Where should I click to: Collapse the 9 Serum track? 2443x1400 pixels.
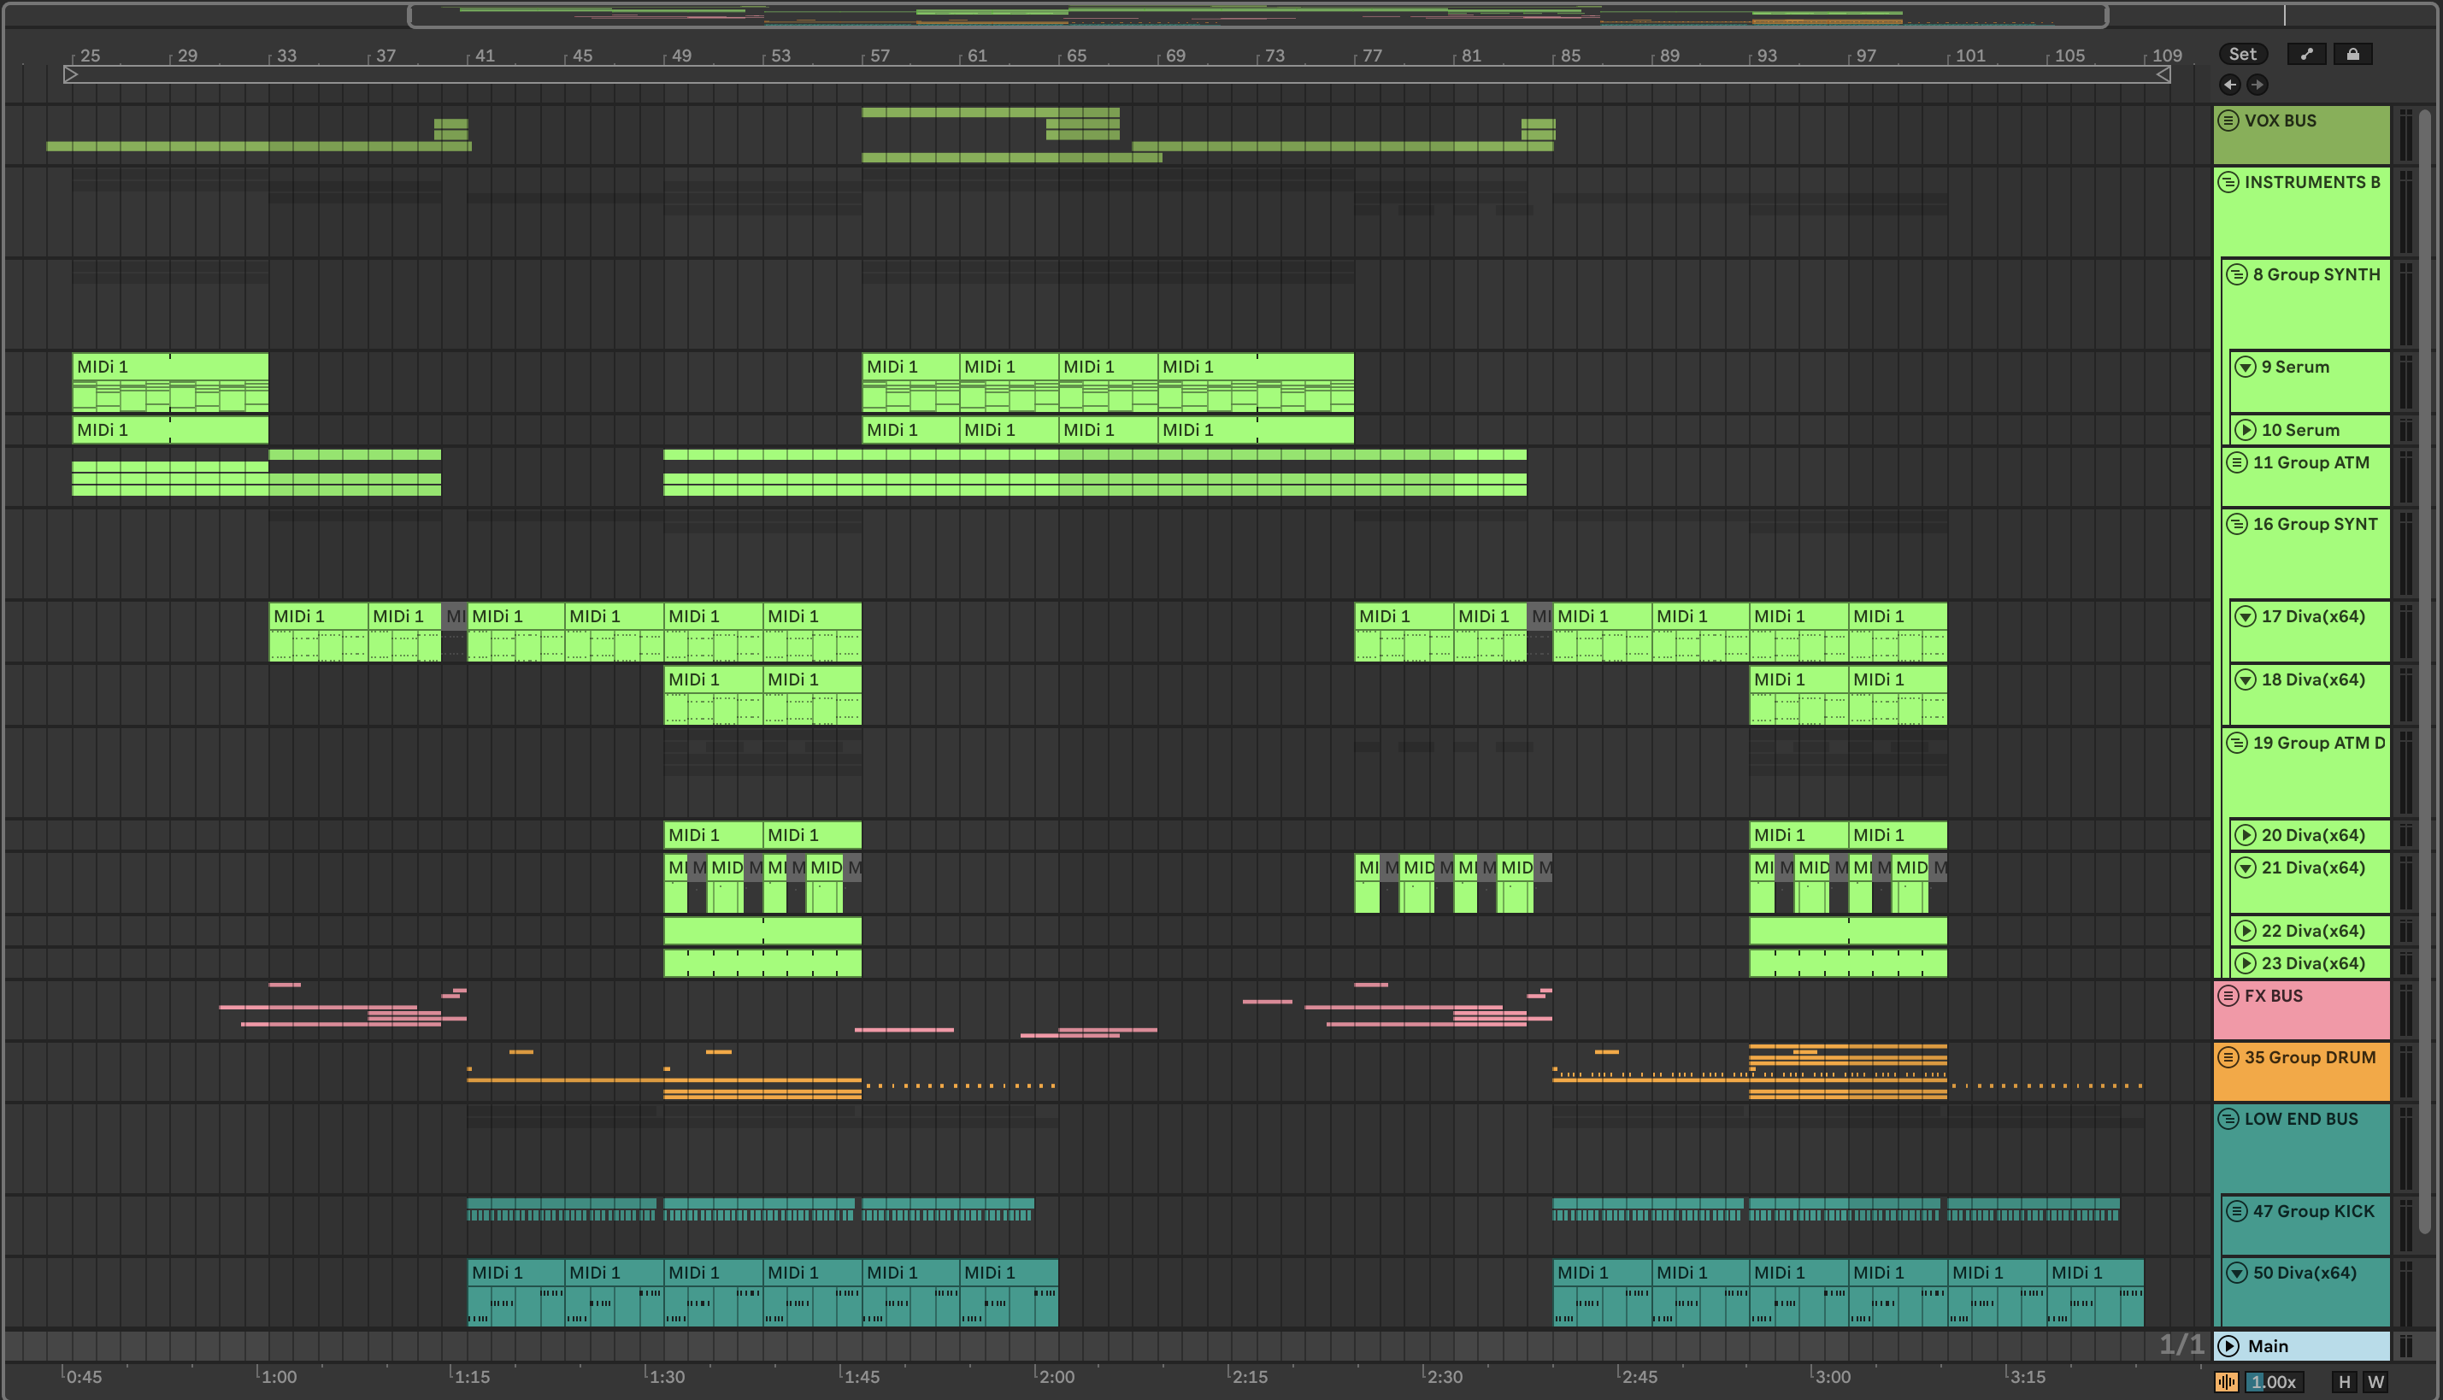2245,368
